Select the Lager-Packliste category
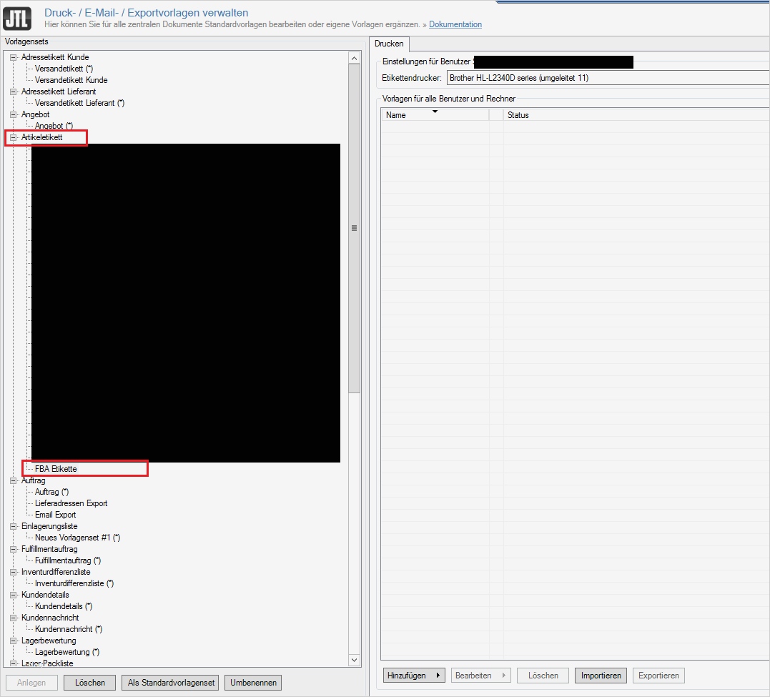 tap(47, 663)
